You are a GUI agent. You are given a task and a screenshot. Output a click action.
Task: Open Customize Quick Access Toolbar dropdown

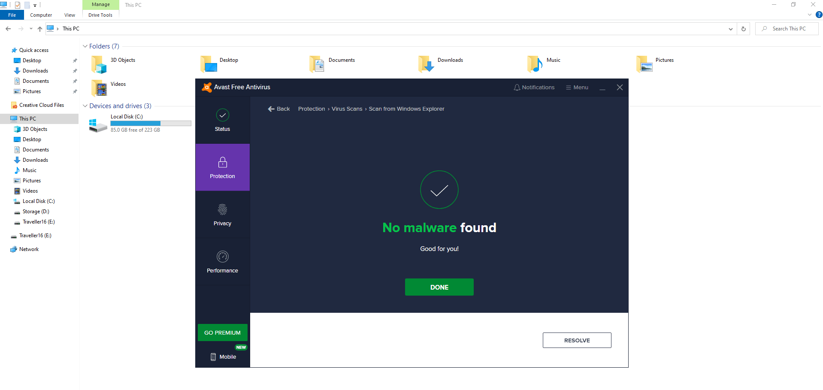point(35,5)
